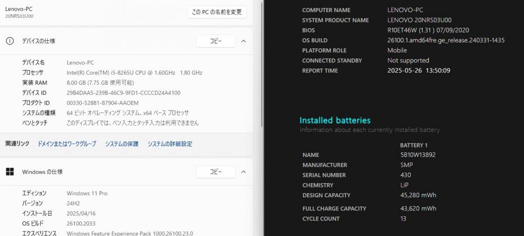524x236 pixels.
Task: Select the 64-bit system type text
Action: coord(128,113)
